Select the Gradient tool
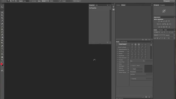 [2, 37]
